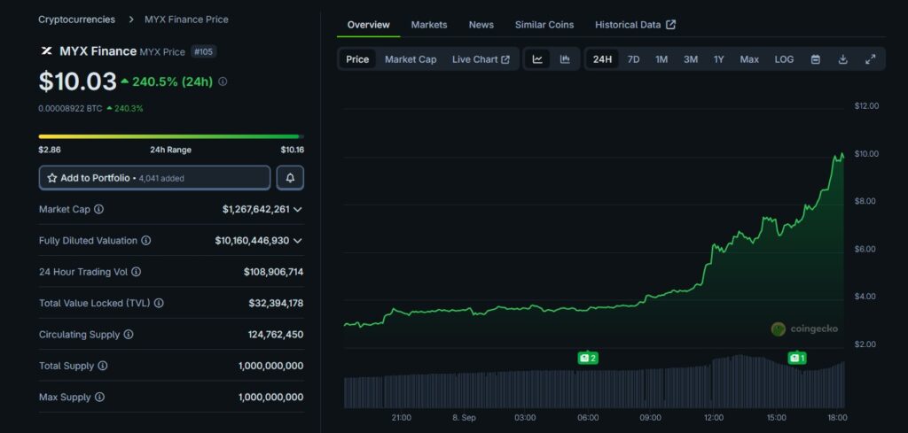Image resolution: width=908 pixels, height=433 pixels.
Task: Click Total Supply info icon
Action: (103, 366)
